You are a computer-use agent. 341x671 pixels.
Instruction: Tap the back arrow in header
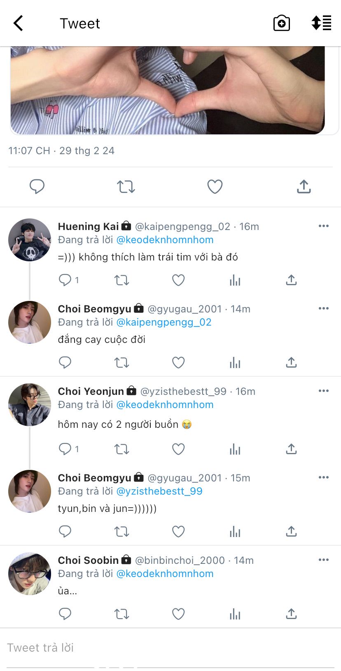coord(19,23)
